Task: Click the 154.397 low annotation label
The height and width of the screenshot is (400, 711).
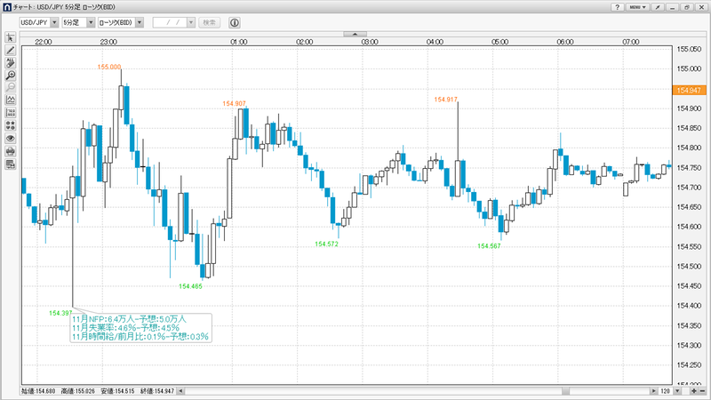Action: coord(60,313)
